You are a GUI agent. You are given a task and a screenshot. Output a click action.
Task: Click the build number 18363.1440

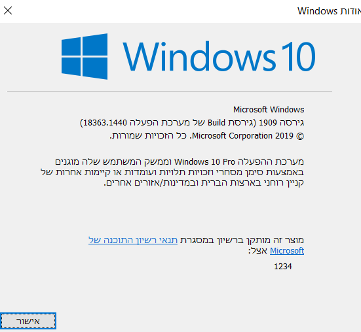pyautogui.click(x=105, y=123)
